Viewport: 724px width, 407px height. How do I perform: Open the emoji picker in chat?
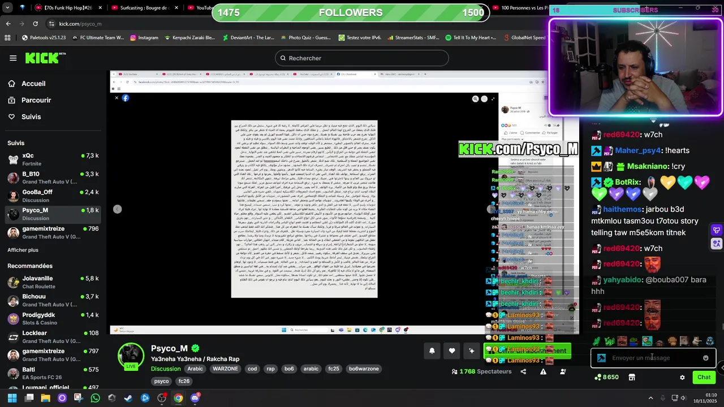[705, 358]
